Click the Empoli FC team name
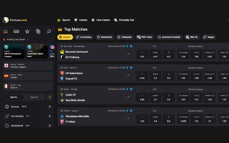229x143 pixels. click(71, 79)
